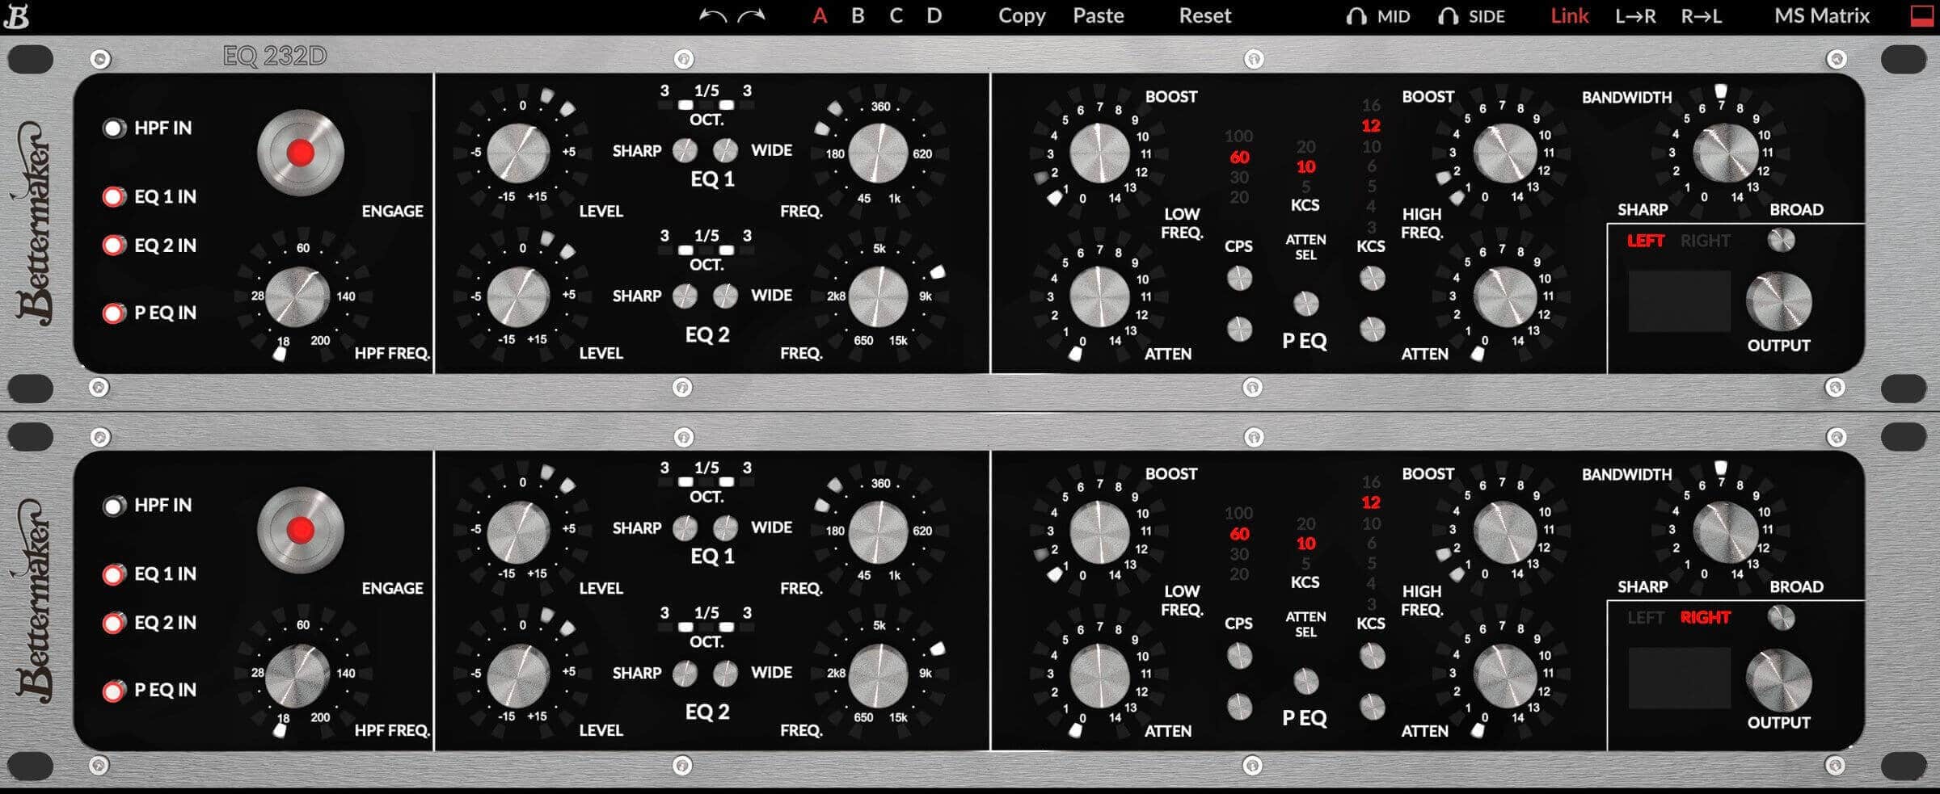This screenshot has width=1940, height=794.
Task: Click top unit ATTEN SEL selector knob
Action: (1305, 304)
